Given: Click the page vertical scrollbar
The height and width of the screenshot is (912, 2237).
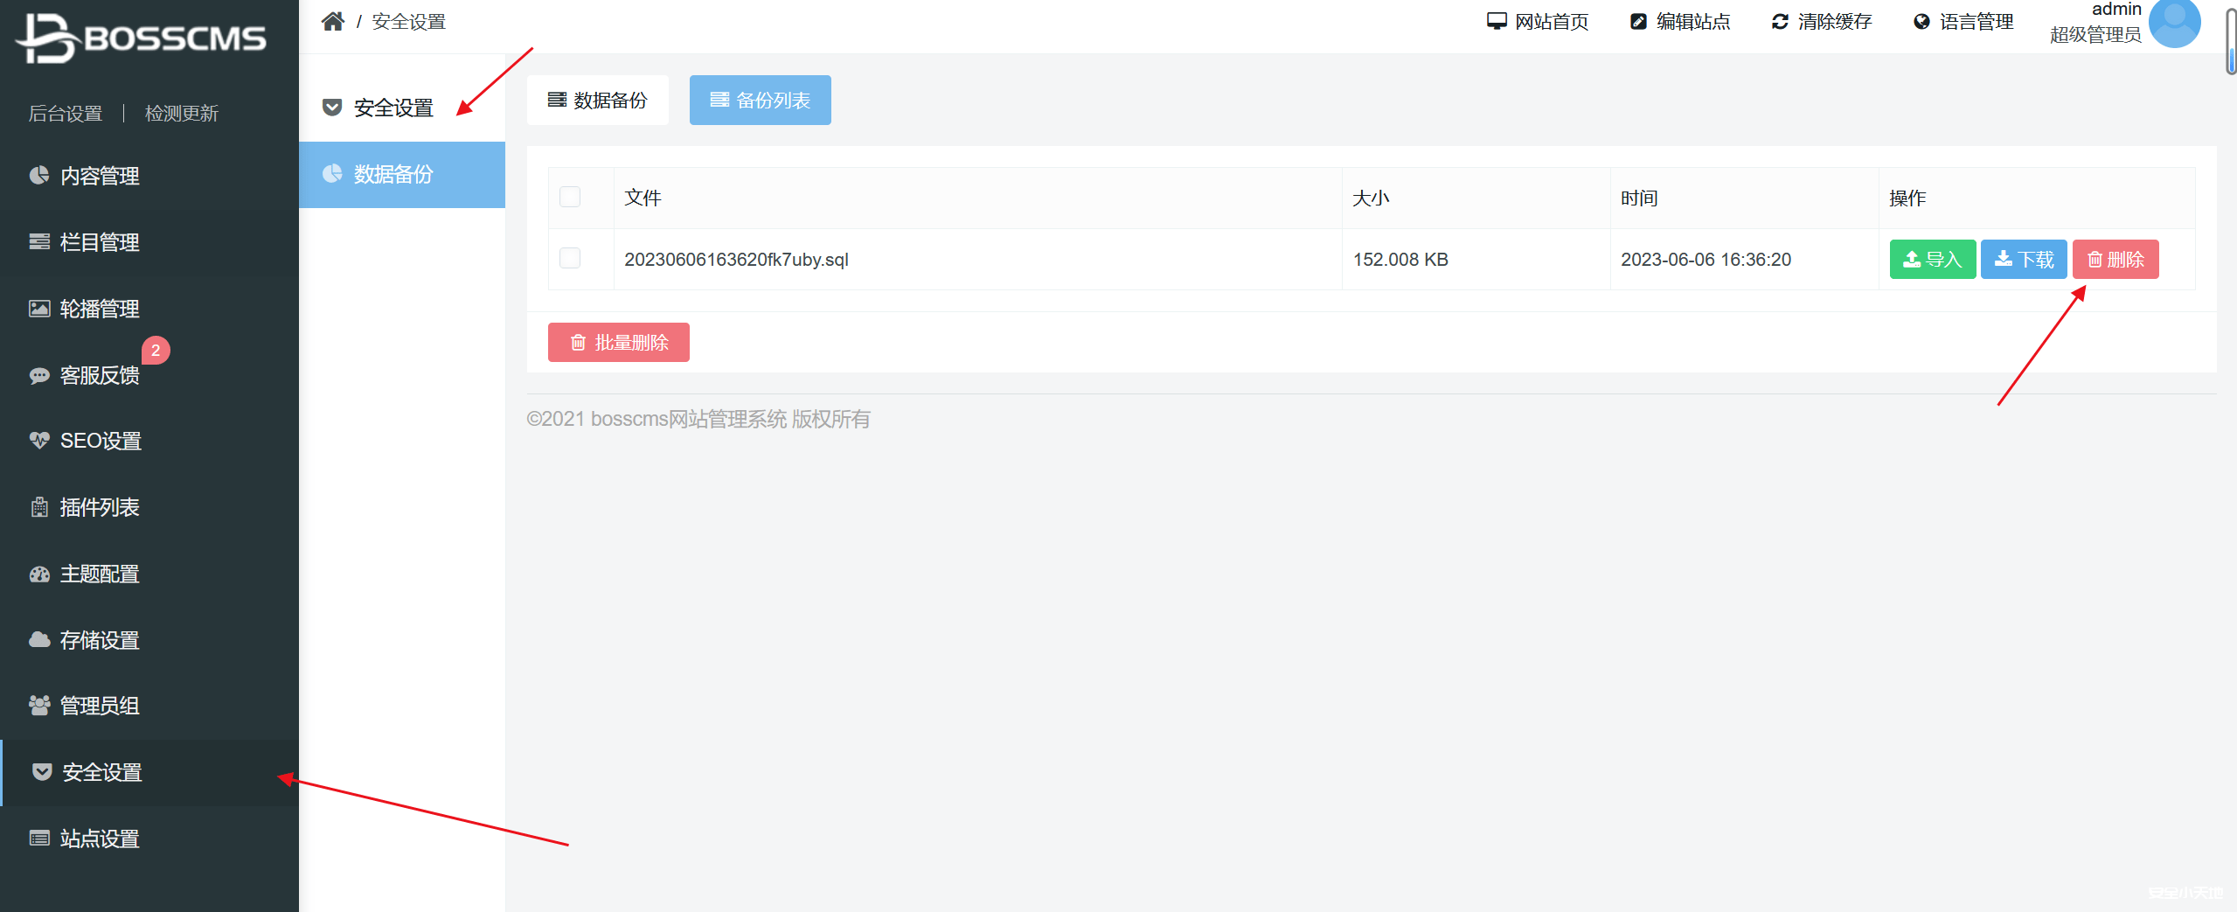Looking at the screenshot, I should click(x=2231, y=42).
